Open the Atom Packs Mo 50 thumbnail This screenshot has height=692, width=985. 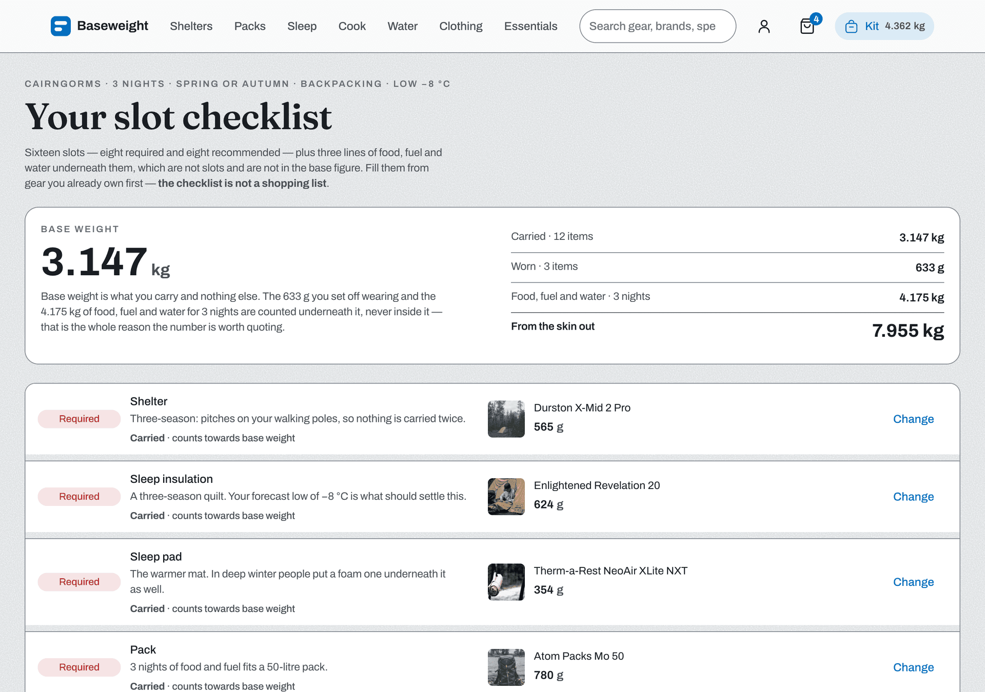click(506, 667)
